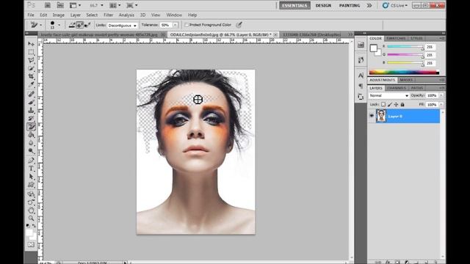Select the Blur tool

pyautogui.click(x=31, y=143)
